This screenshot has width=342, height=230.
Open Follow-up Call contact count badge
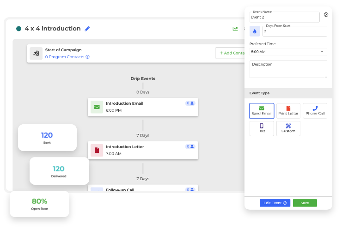pyautogui.click(x=190, y=189)
